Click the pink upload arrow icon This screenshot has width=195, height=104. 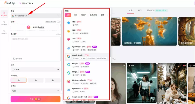(x=29, y=27)
